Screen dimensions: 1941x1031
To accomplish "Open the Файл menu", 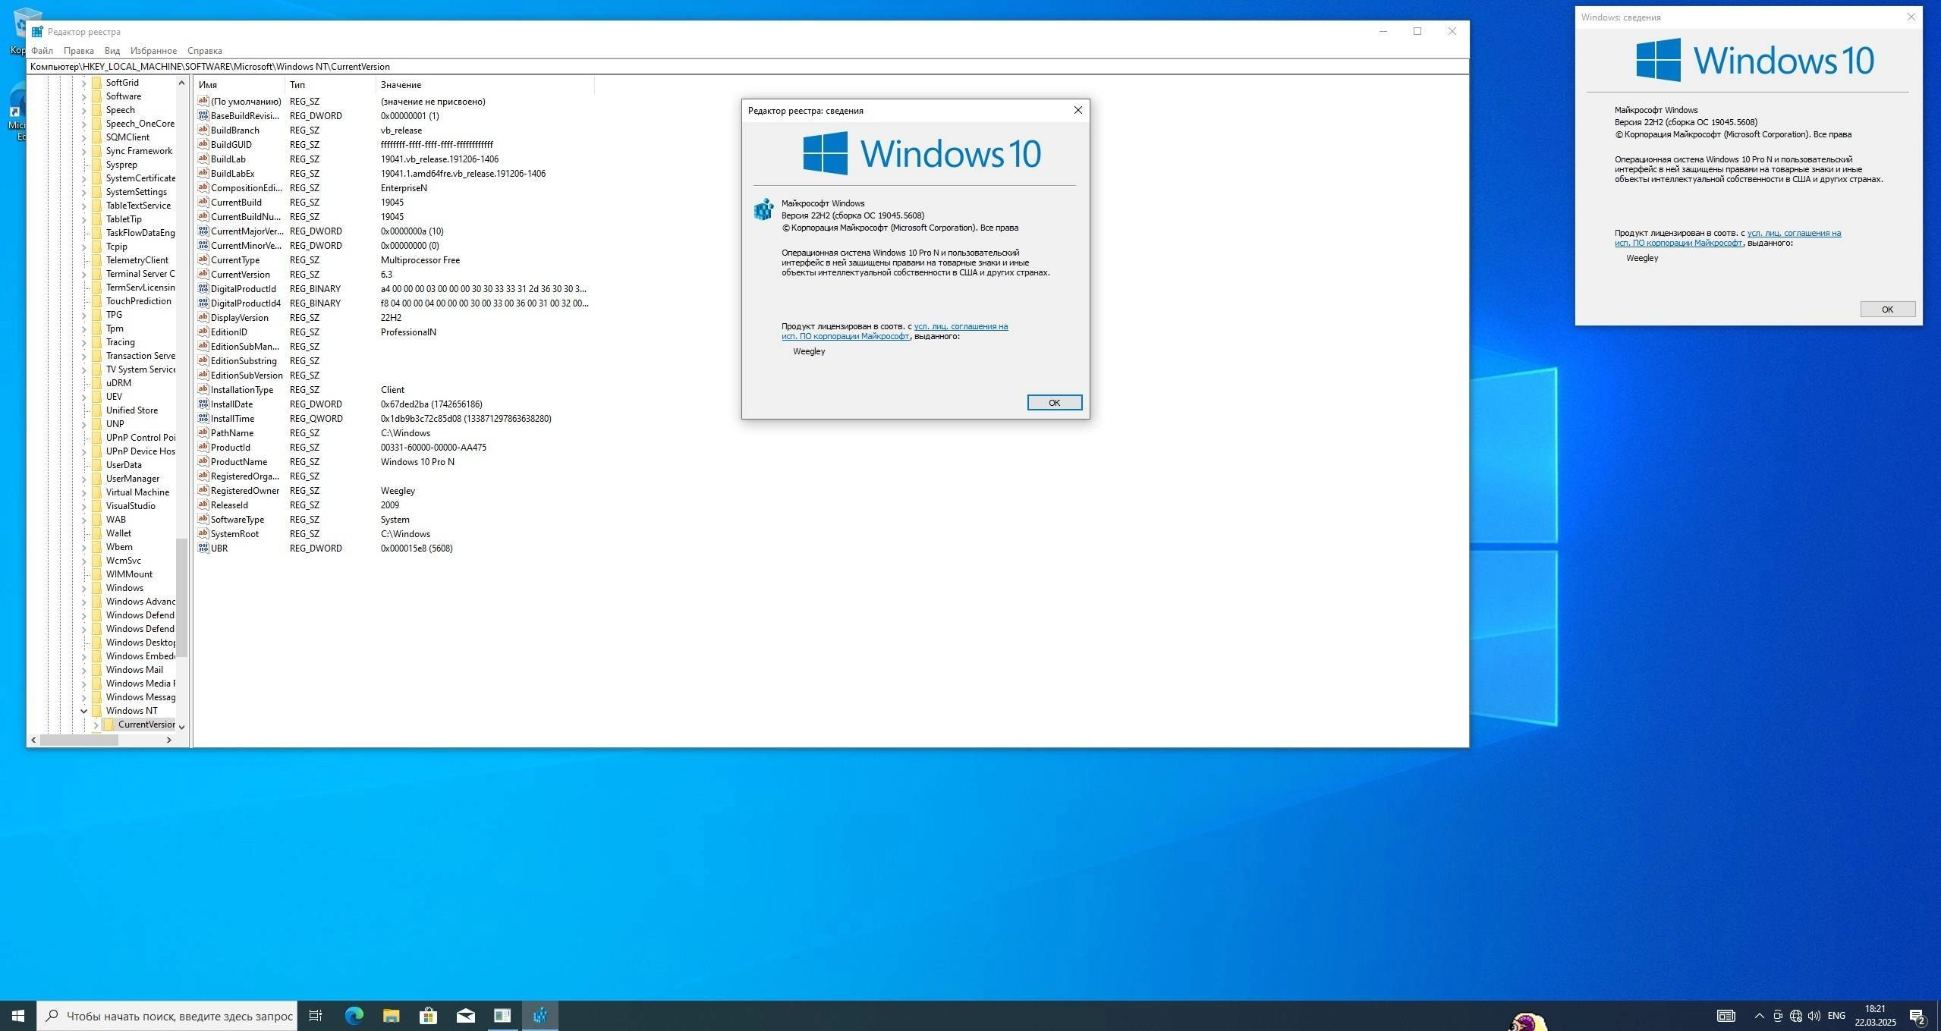I will 42,51.
